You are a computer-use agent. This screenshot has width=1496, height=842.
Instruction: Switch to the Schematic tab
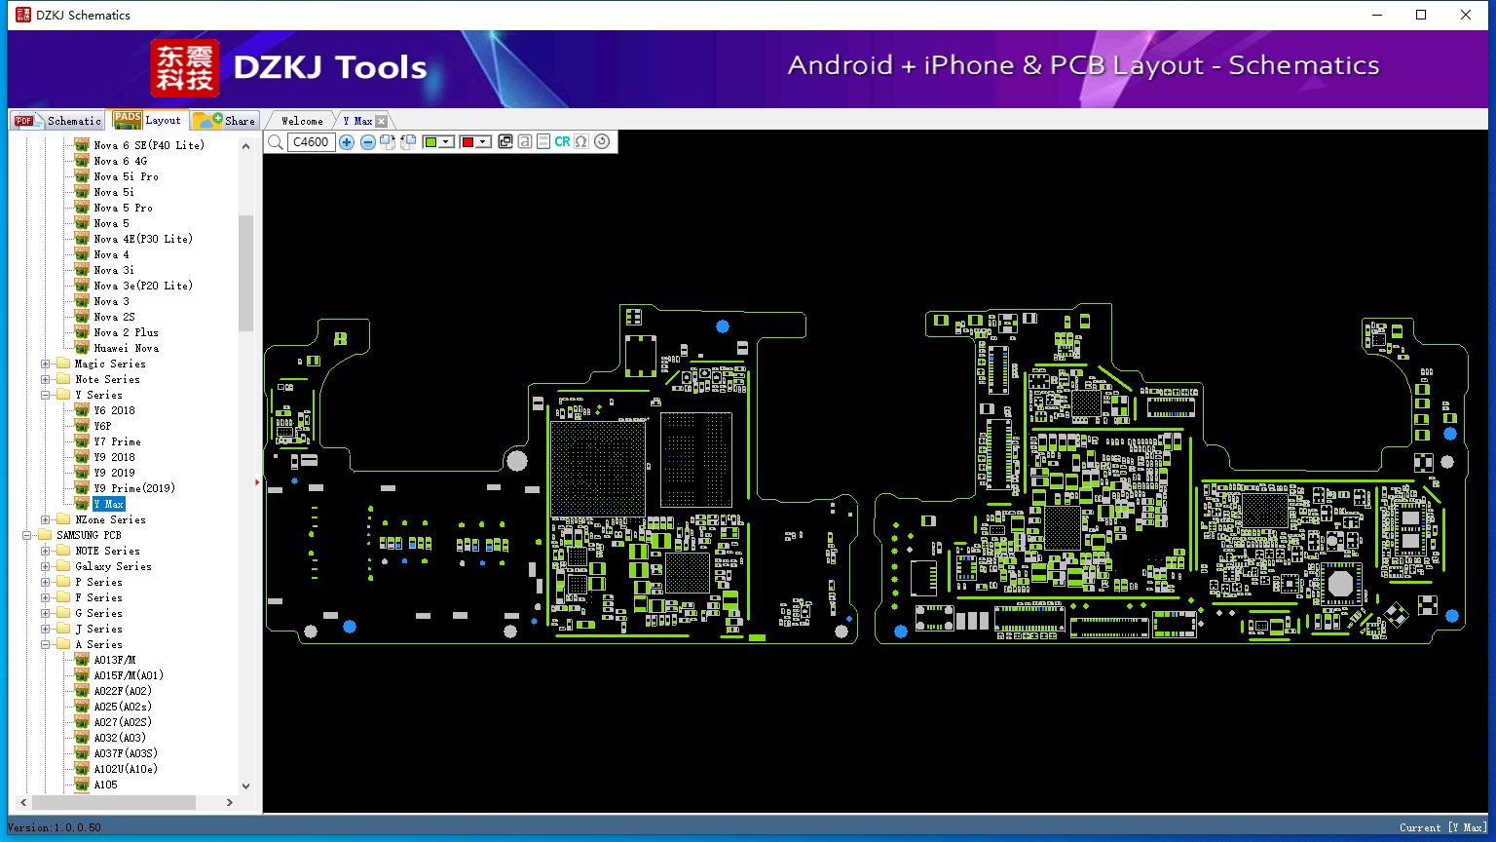click(x=58, y=121)
